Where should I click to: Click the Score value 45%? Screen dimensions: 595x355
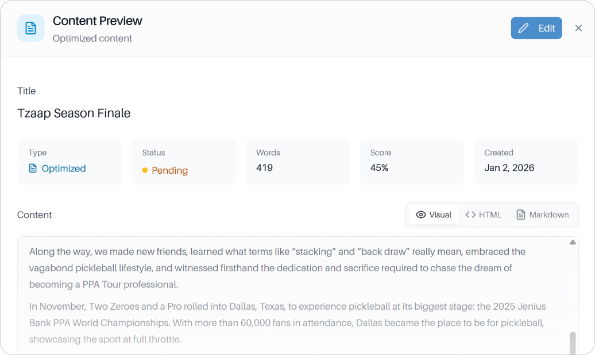click(x=379, y=168)
